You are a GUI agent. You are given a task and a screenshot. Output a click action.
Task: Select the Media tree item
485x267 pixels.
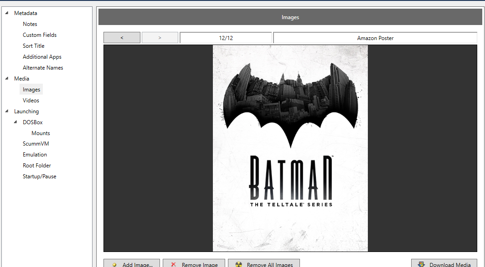pos(22,79)
